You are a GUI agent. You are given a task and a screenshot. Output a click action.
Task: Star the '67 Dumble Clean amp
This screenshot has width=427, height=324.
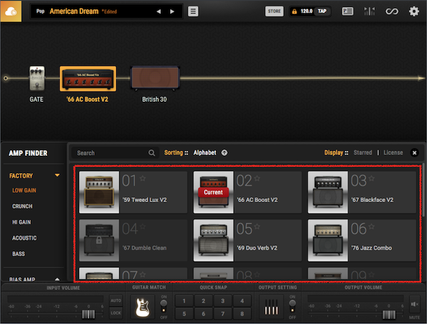click(143, 227)
